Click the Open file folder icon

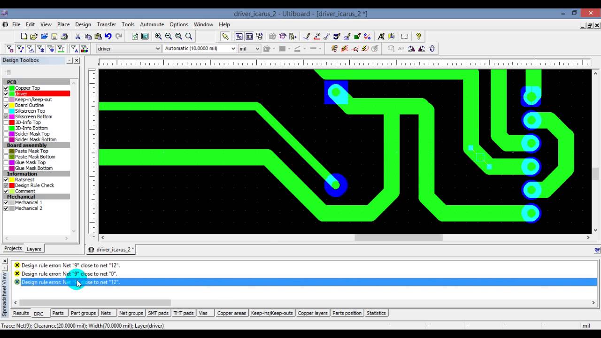coord(34,36)
